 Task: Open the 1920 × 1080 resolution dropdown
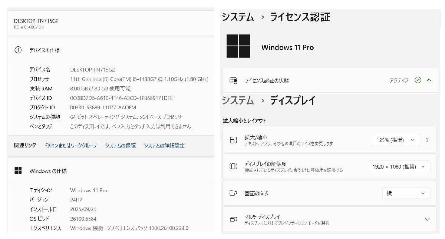(x=399, y=167)
